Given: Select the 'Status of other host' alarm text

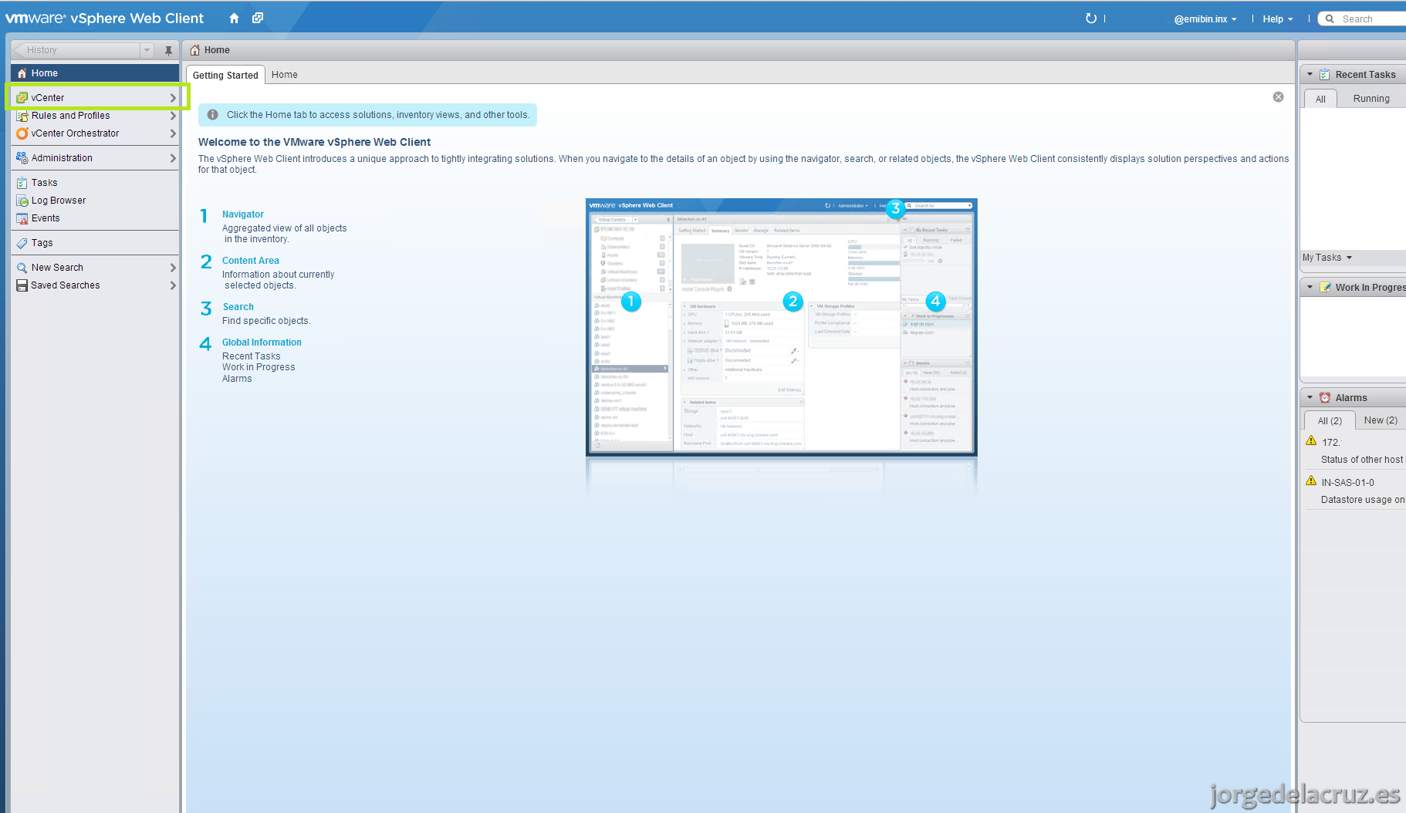Looking at the screenshot, I should (1362, 460).
